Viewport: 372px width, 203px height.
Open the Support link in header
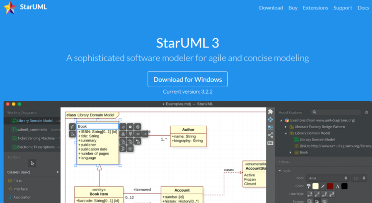[x=342, y=8]
